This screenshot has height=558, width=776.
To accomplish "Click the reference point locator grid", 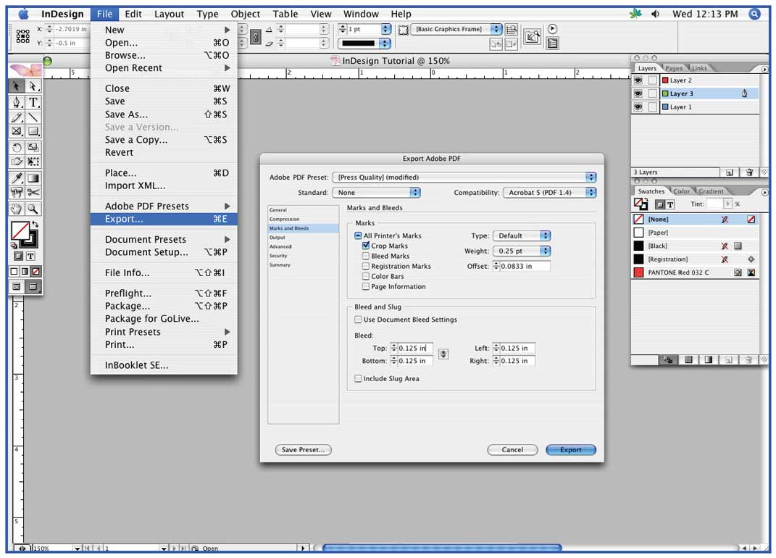I will coord(22,36).
